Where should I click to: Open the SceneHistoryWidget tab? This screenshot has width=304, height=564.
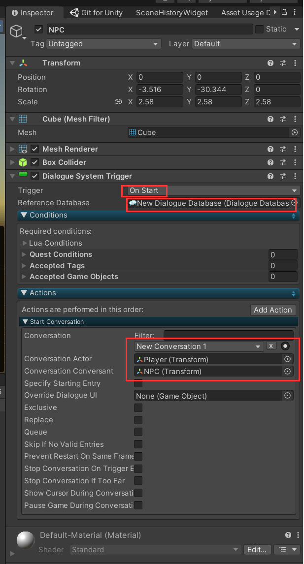pyautogui.click(x=172, y=12)
